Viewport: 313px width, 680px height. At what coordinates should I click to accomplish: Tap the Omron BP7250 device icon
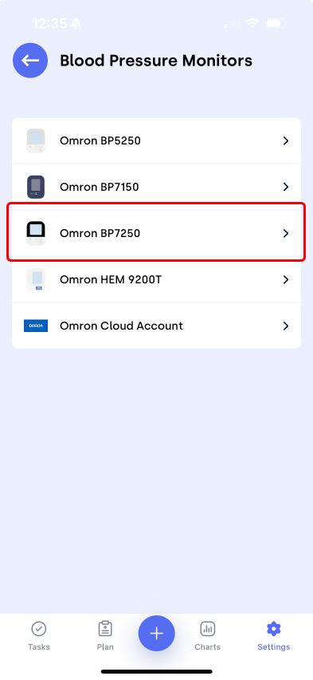(x=36, y=233)
